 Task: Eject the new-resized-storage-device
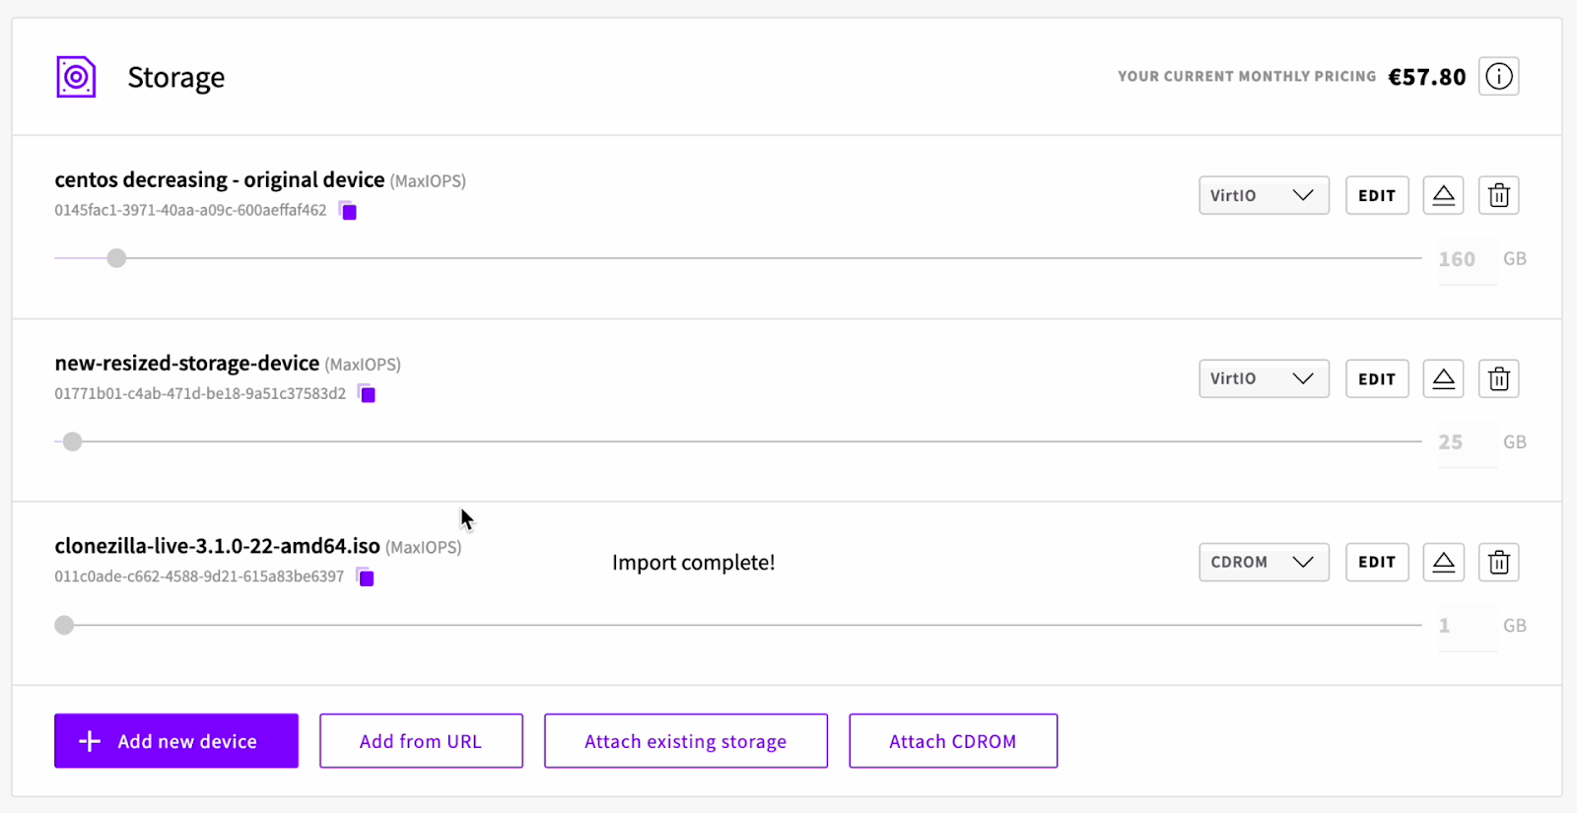1443,378
